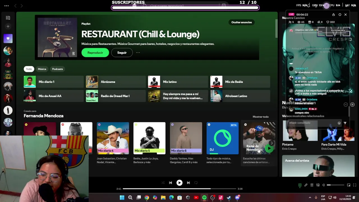
Task: Open File Explorer from taskbar
Action: coord(163,198)
